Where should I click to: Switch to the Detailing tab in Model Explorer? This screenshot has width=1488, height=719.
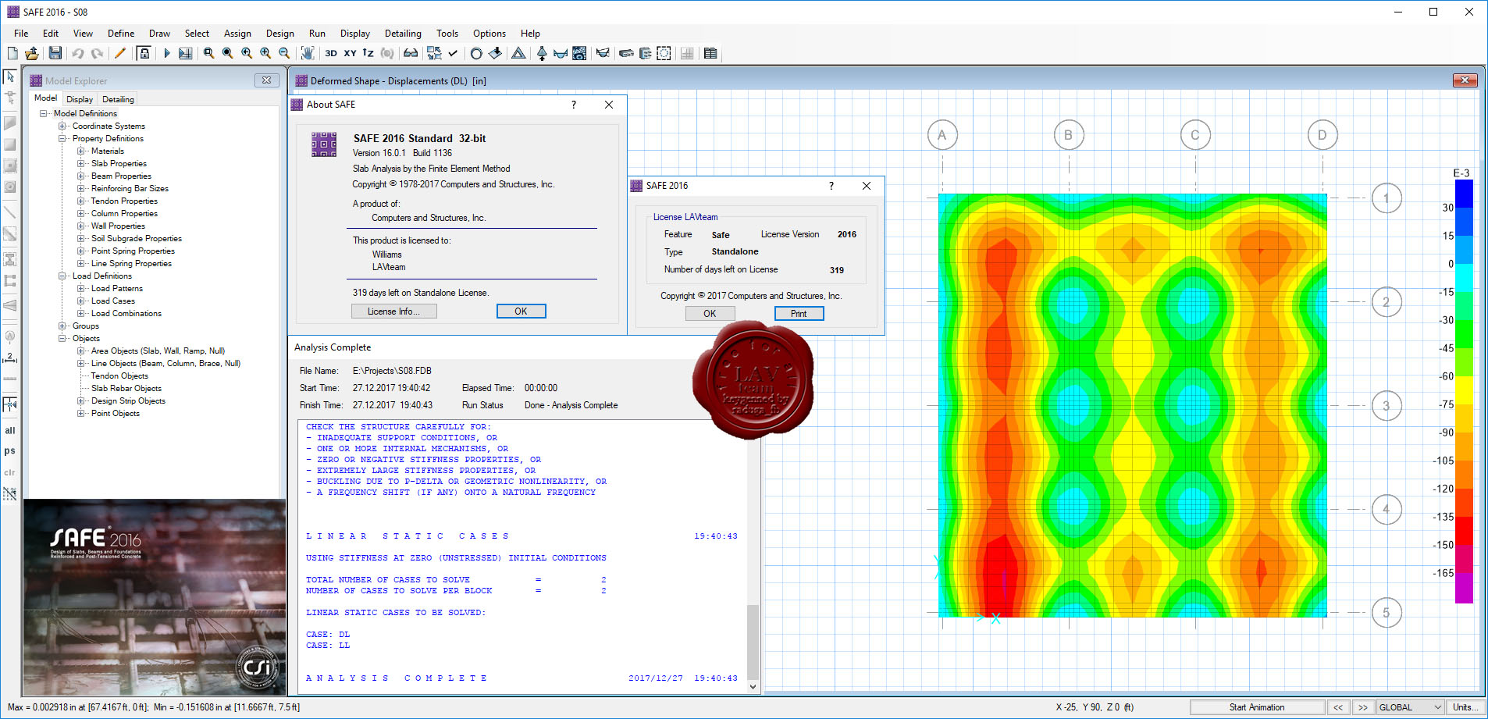(x=118, y=99)
